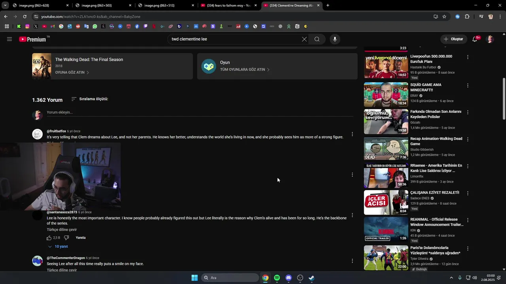Screen dimensions: 506x284
Task: Open the Chrome extensions puzzle menu
Action: 467,17
